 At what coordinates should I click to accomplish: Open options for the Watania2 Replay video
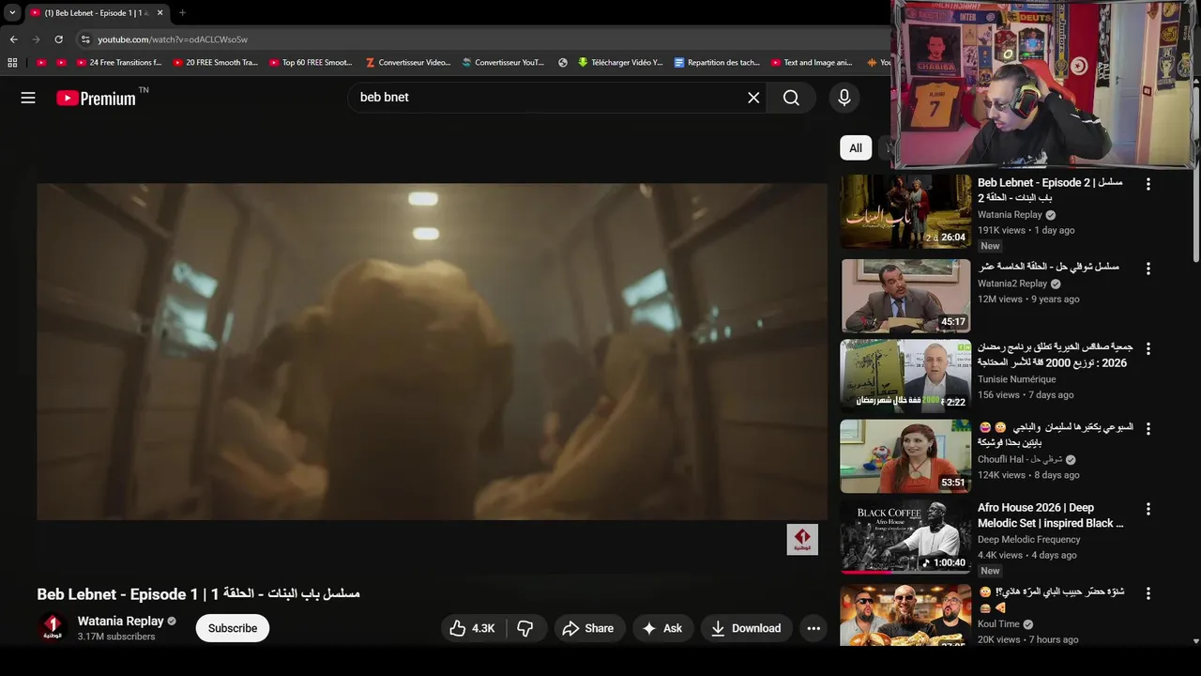click(x=1148, y=269)
